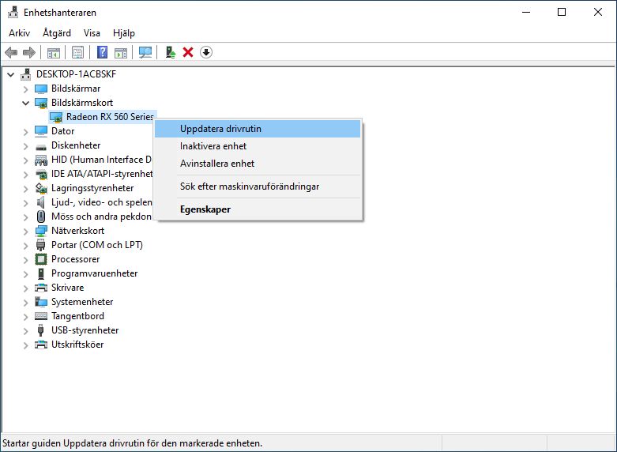Click the Ljud speaker icon
617x452 pixels.
tap(40, 202)
